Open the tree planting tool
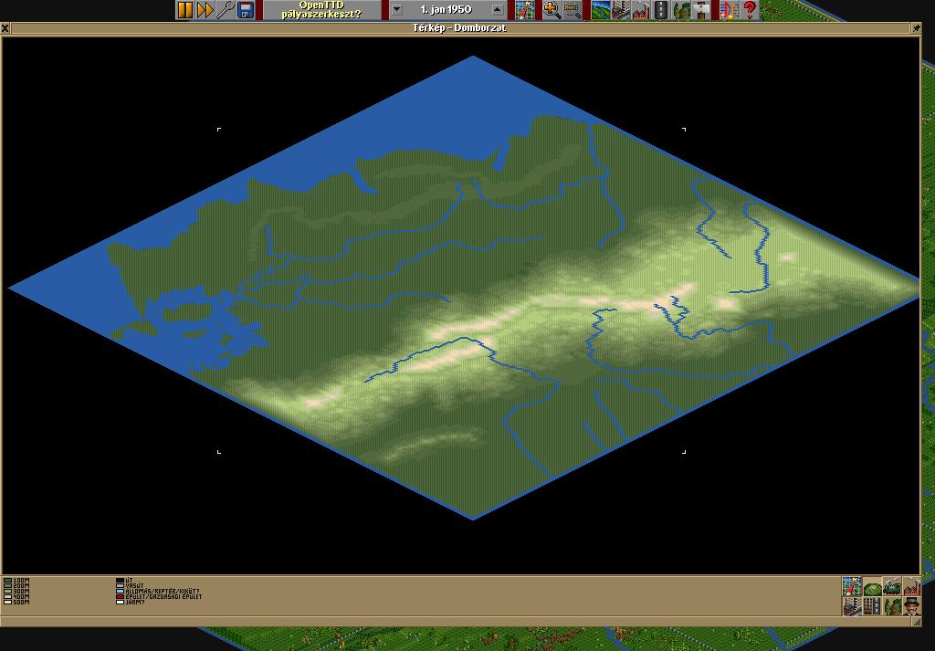The width and height of the screenshot is (935, 651). tap(681, 9)
